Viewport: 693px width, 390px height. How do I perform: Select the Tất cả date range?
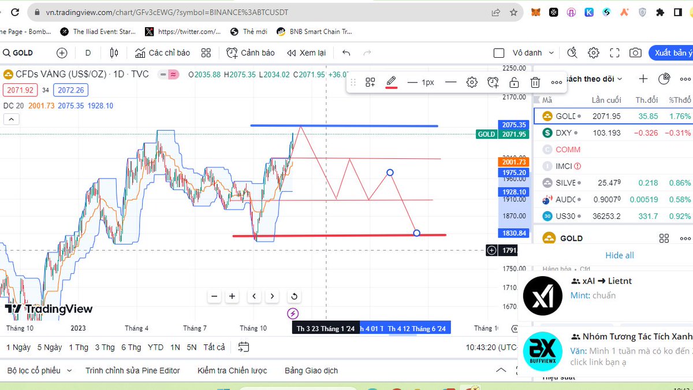coord(214,347)
